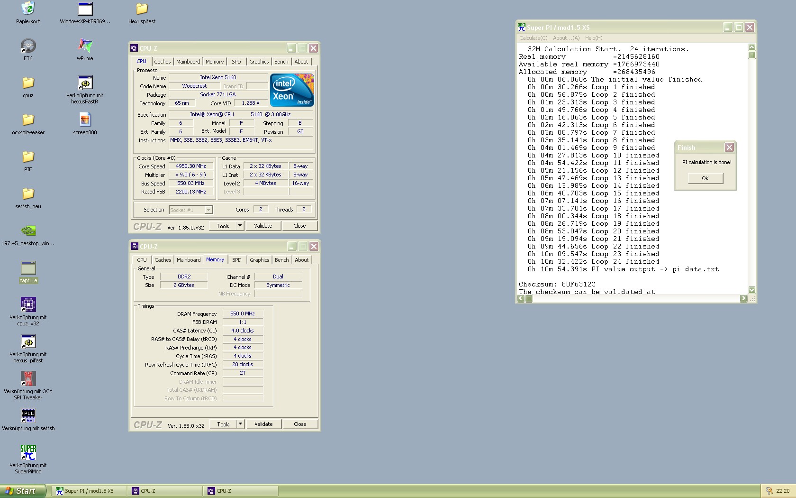Open About tab in upper CPU-Z window

pos(301,62)
